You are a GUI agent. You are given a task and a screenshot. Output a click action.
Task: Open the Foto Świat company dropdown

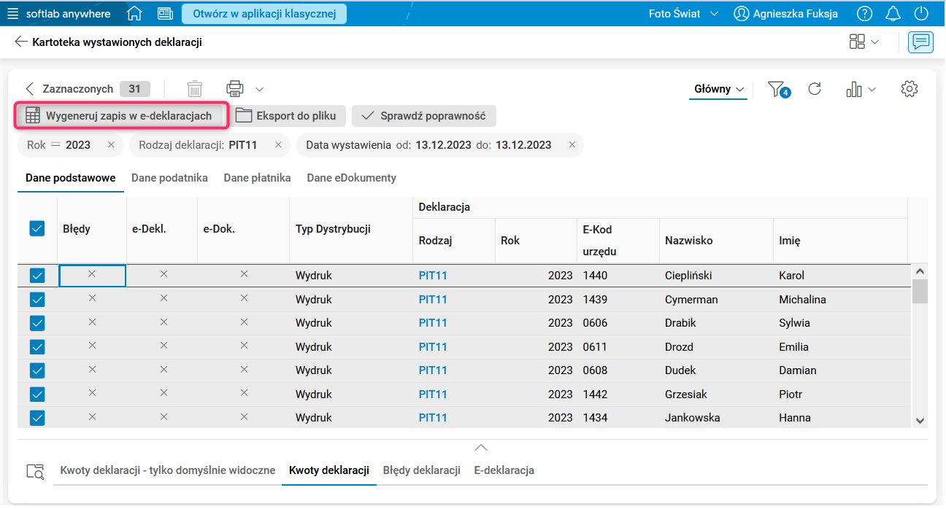[x=683, y=14]
